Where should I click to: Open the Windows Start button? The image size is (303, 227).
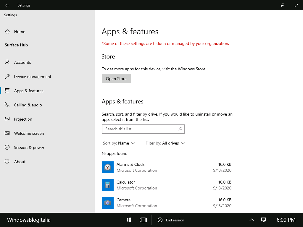click(129, 220)
